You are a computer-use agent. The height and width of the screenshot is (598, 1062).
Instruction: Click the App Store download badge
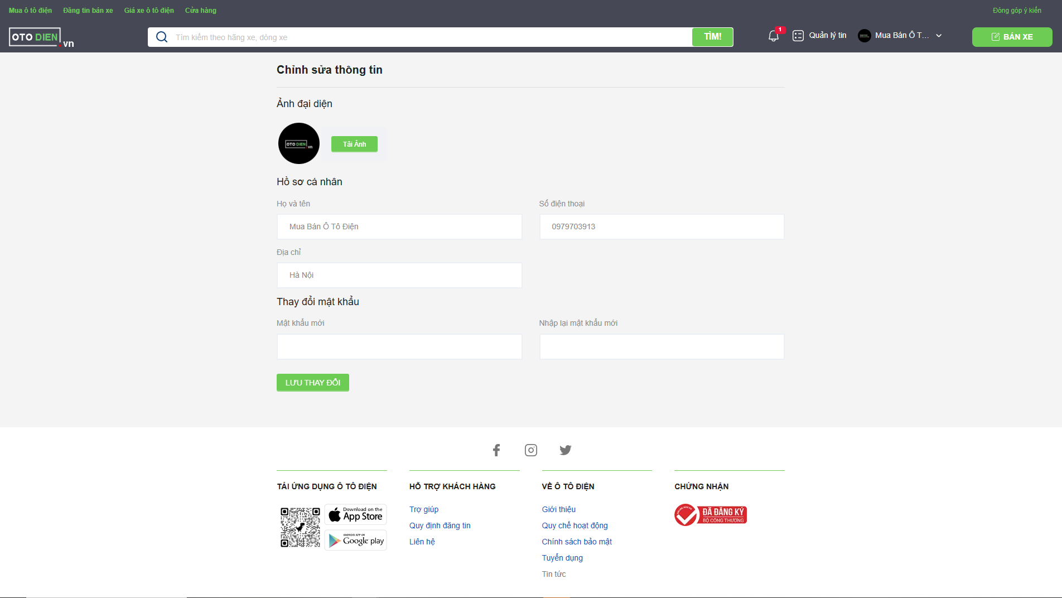[356, 514]
